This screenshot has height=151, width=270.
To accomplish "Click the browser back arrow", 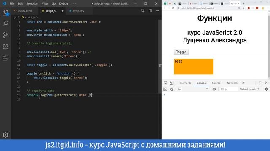I will (x=164, y=8).
